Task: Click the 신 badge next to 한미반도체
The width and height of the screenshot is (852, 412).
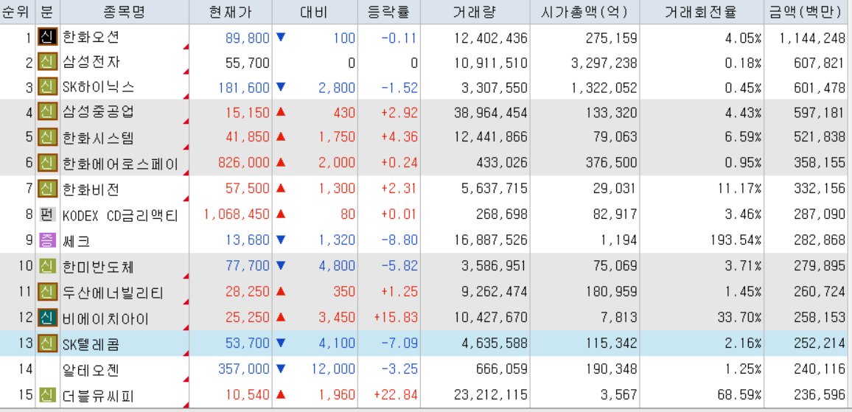Action: pyautogui.click(x=47, y=267)
